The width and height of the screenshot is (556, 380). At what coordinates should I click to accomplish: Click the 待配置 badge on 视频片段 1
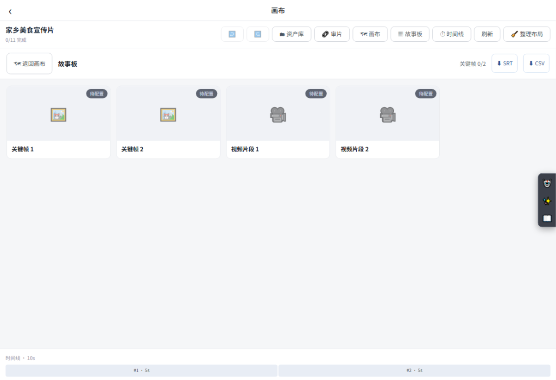(x=316, y=94)
